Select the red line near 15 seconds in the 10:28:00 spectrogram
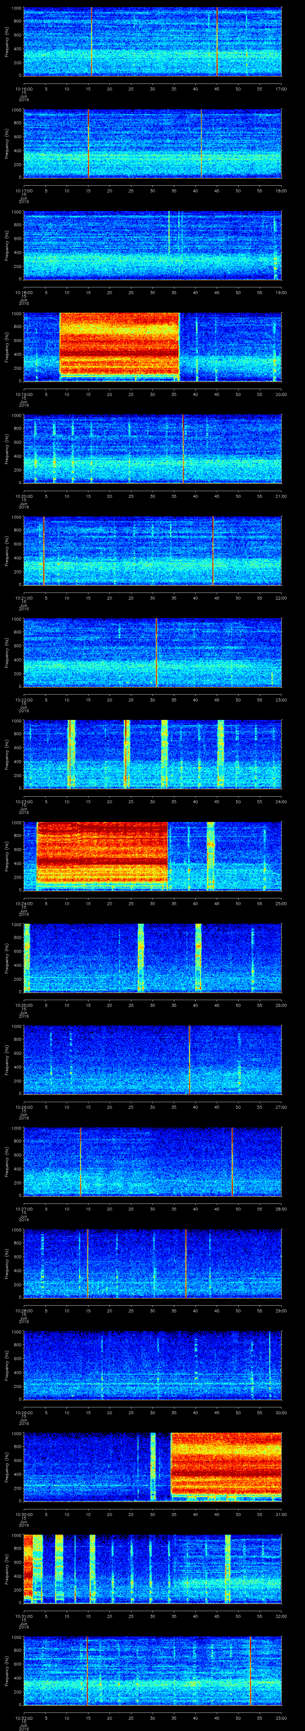The image size is (305, 1731). [x=87, y=1263]
